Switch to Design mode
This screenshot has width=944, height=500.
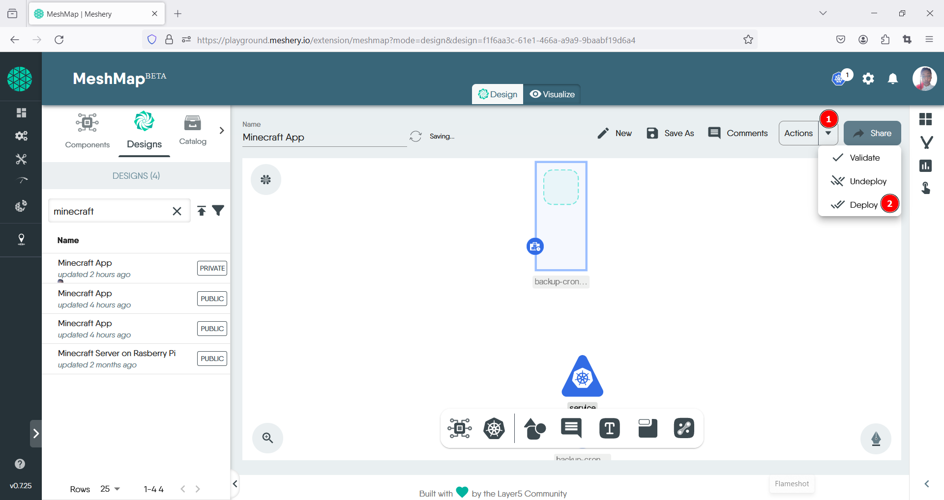pyautogui.click(x=498, y=94)
